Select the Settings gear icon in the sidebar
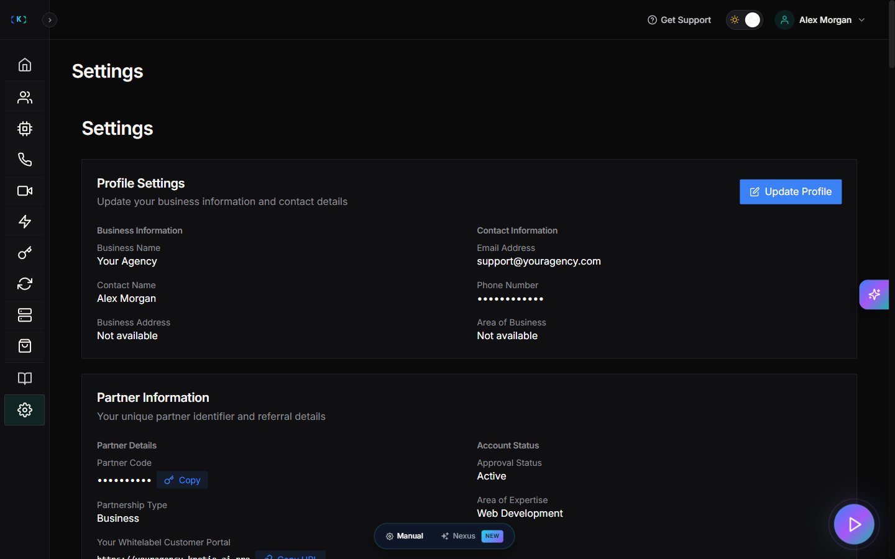 click(x=25, y=410)
